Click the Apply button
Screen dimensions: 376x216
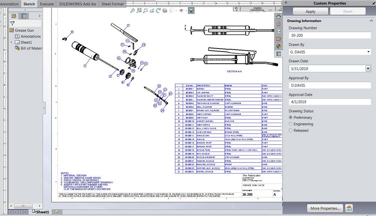[x=310, y=12]
